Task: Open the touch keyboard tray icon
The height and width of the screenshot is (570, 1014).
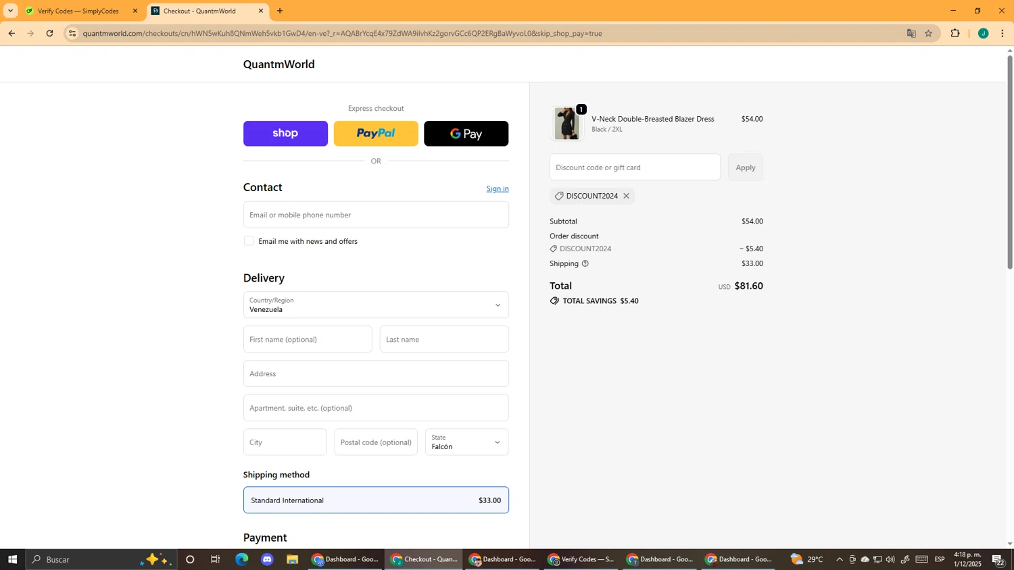Action: pyautogui.click(x=922, y=559)
